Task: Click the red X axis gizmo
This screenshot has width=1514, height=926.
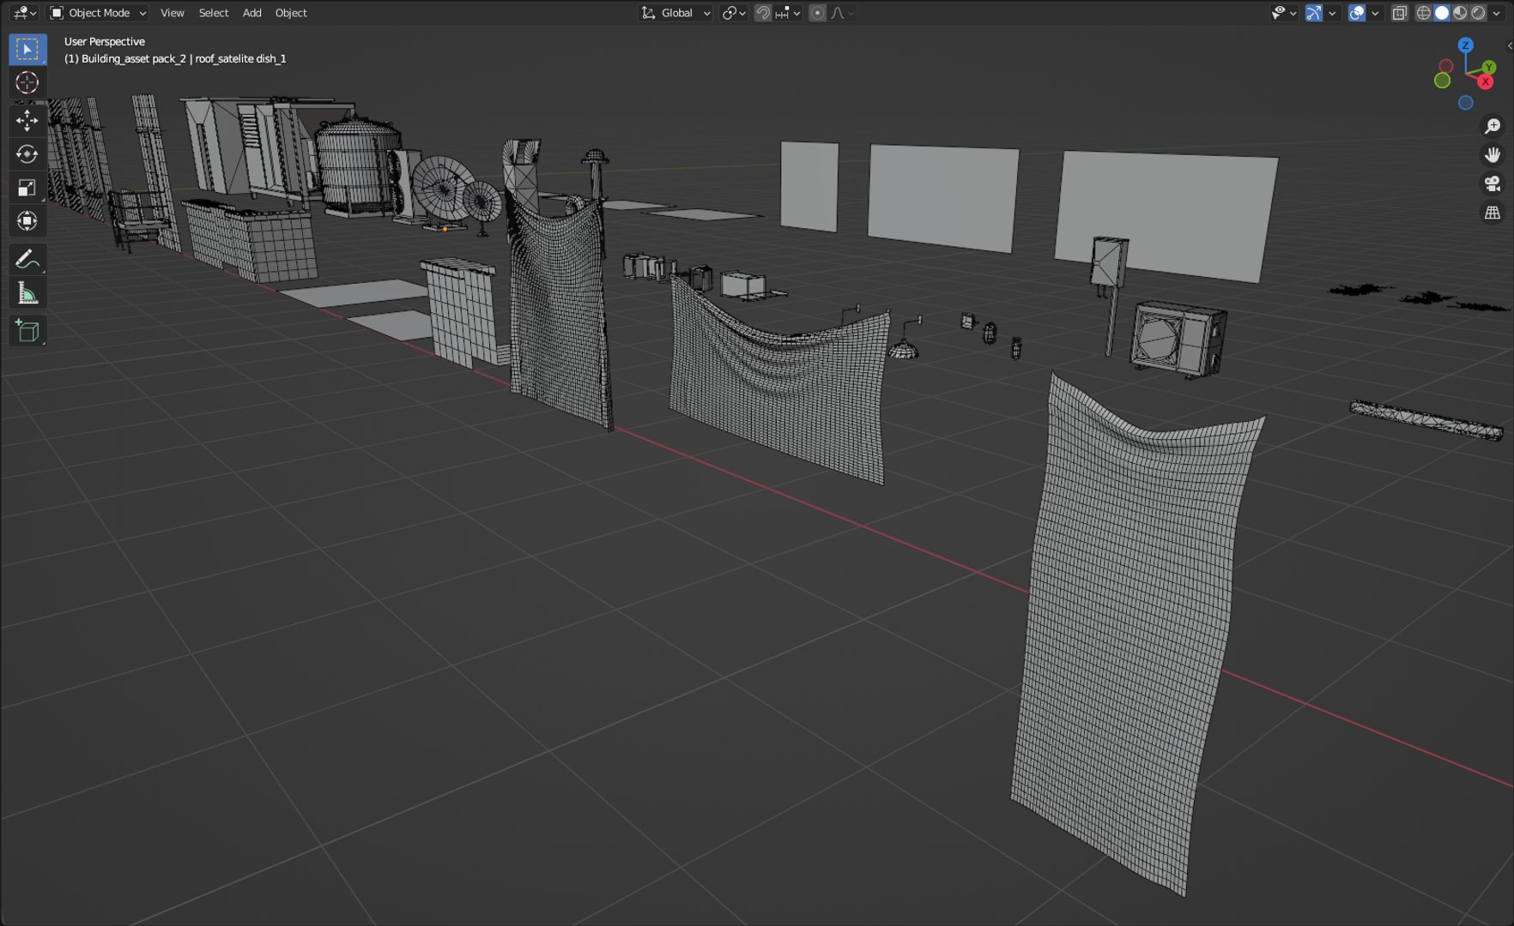Action: pos(1486,82)
